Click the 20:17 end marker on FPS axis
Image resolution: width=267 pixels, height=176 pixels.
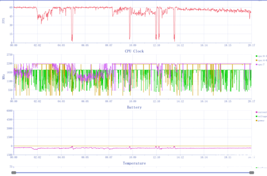click(251, 45)
